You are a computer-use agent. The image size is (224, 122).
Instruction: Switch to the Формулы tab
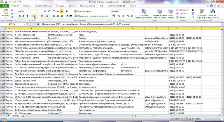coord(60,6)
